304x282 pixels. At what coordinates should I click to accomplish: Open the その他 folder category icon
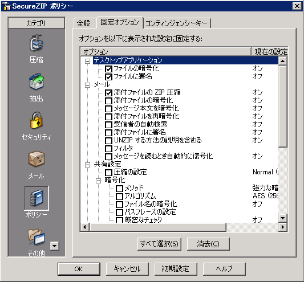(x=37, y=237)
